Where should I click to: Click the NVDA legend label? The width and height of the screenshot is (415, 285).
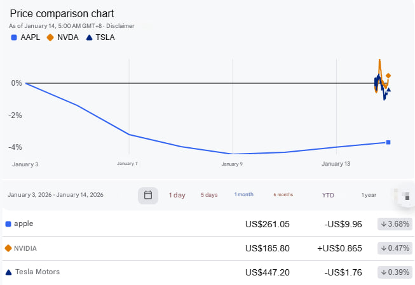[x=68, y=37]
